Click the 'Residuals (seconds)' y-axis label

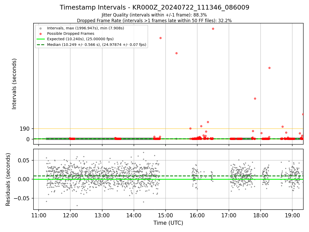tap(8, 179)
